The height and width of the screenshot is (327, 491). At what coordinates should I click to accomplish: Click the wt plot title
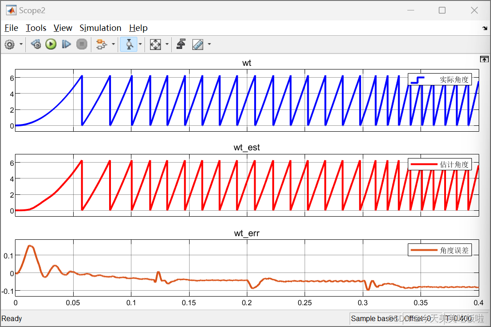click(247, 63)
